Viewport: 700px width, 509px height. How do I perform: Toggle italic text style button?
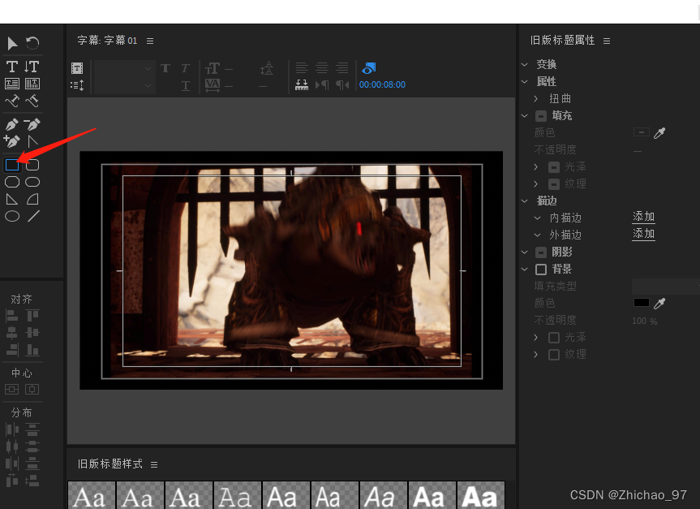coord(186,68)
